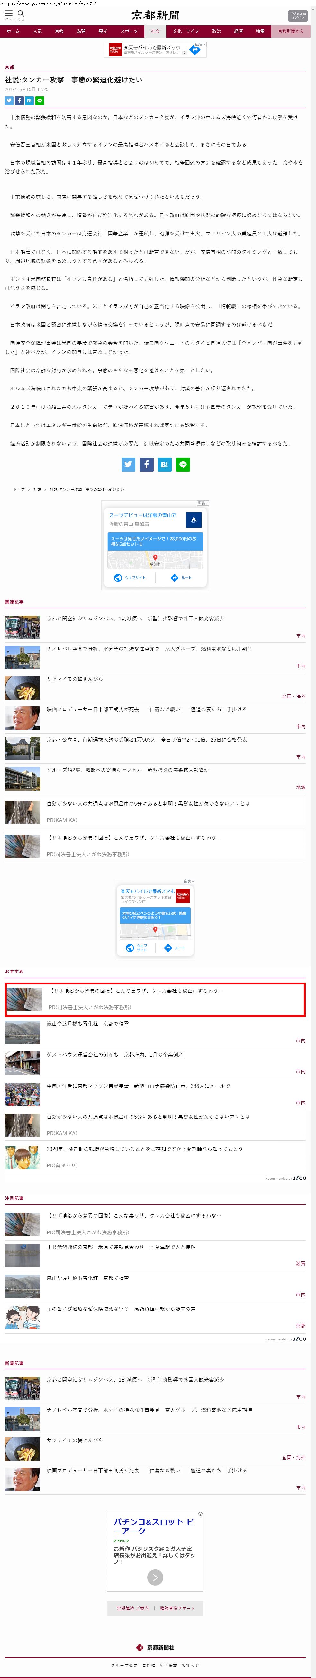Open 嵐山や渡月橋も雪化粧 article in 注目記事

pyautogui.click(x=88, y=1277)
